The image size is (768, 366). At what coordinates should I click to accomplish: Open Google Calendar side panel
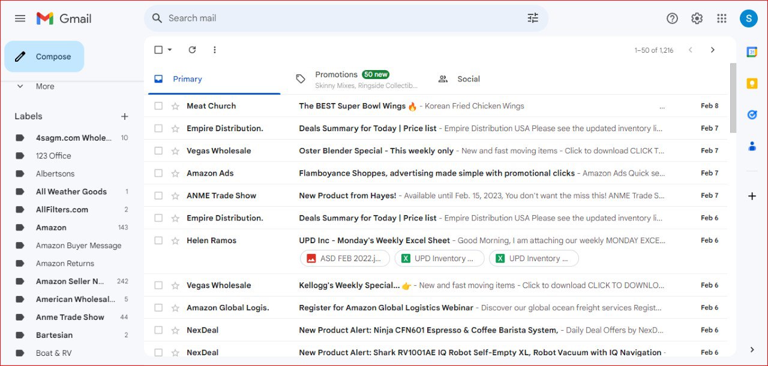click(752, 52)
